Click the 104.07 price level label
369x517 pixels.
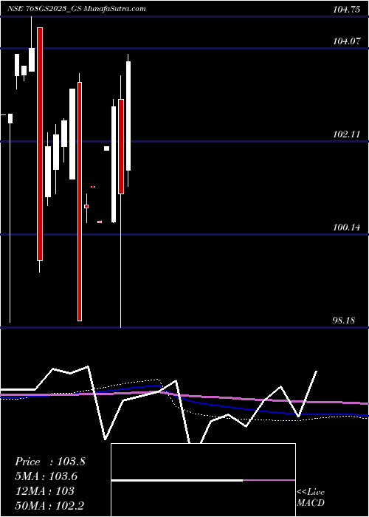346,41
